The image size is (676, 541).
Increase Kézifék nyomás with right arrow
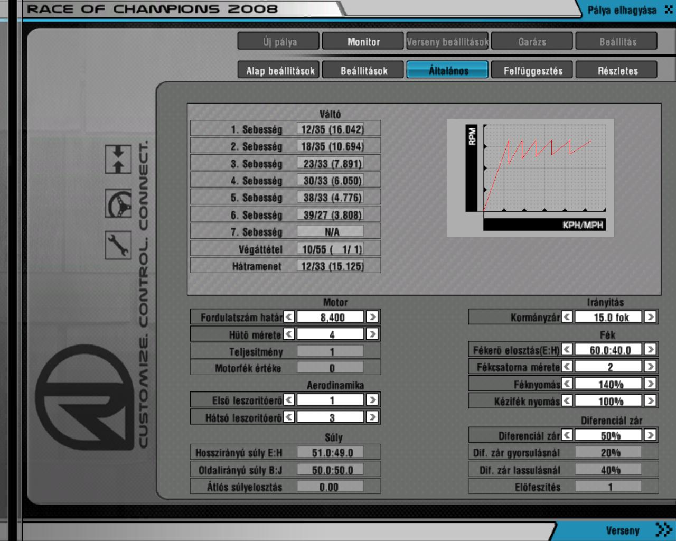point(651,401)
